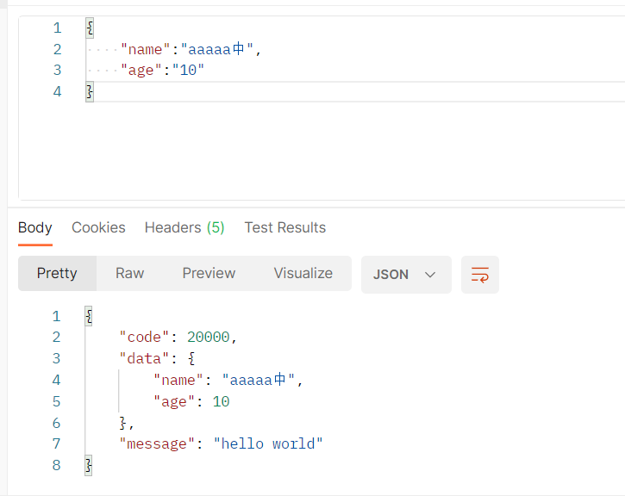Click the "age" key in response data
Image resolution: width=625 pixels, height=496 pixels.
point(174,401)
